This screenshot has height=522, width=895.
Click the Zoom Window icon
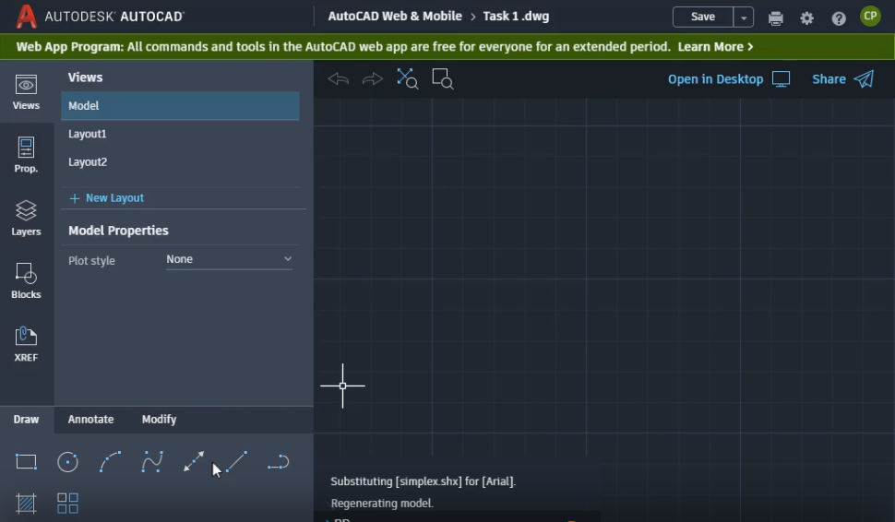442,78
